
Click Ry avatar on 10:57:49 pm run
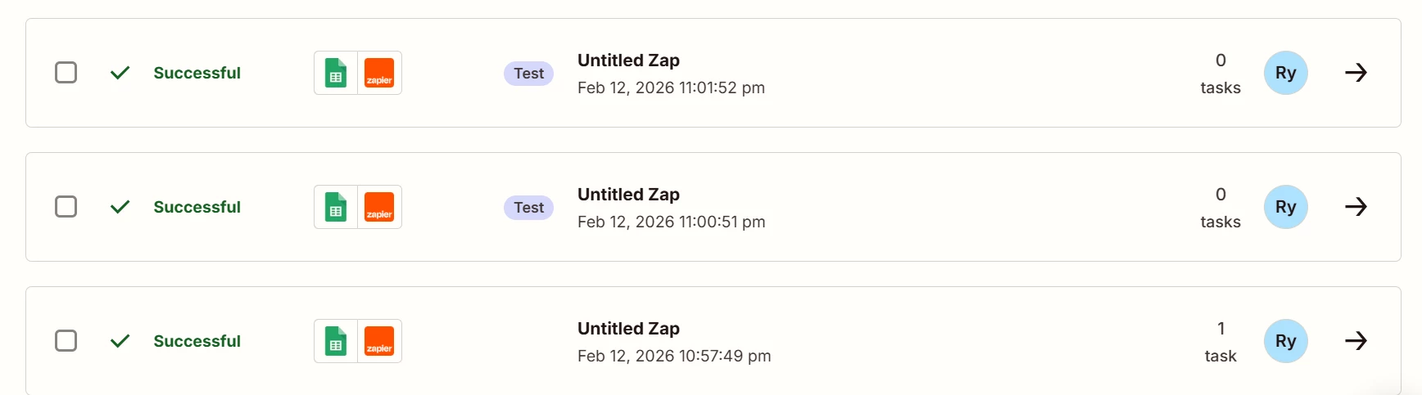[1285, 341]
